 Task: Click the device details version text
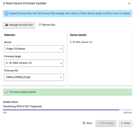point(81,42)
